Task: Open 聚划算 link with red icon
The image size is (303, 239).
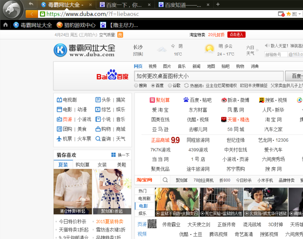Action: point(160,100)
